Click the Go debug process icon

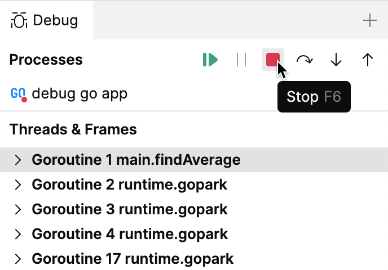point(19,94)
